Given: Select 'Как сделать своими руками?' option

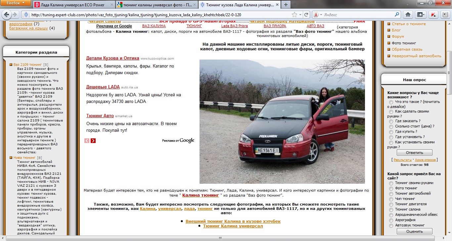Looking at the screenshot, I should (391, 112).
